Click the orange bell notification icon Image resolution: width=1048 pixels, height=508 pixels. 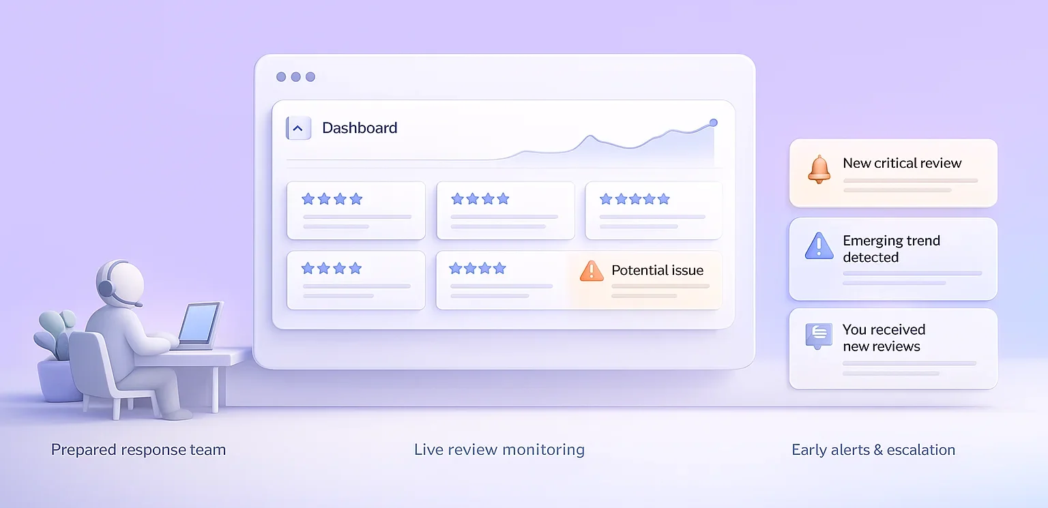pos(819,169)
